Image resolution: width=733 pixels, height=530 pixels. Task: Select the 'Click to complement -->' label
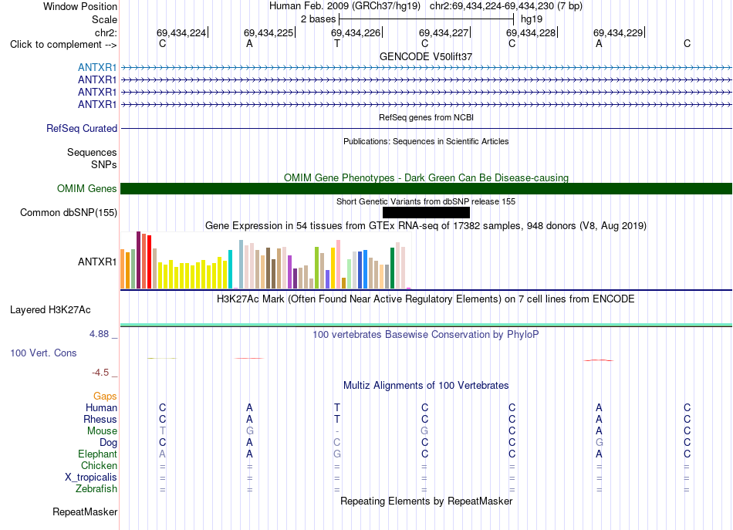tap(63, 45)
